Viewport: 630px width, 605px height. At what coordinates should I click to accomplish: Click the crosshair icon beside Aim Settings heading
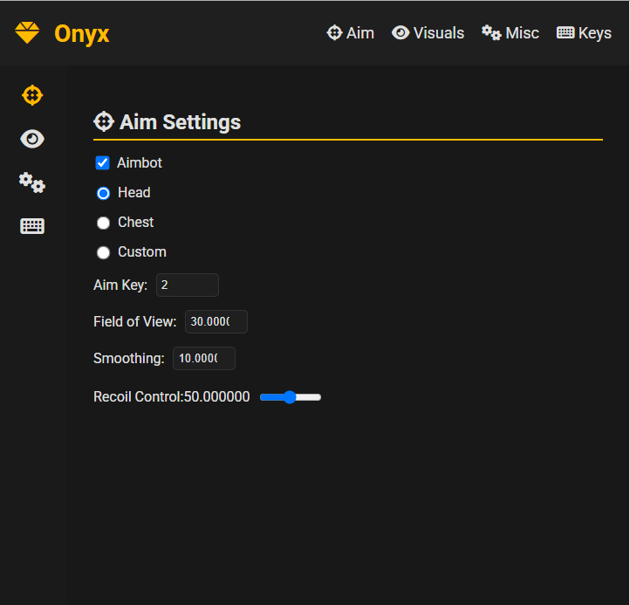pos(104,121)
